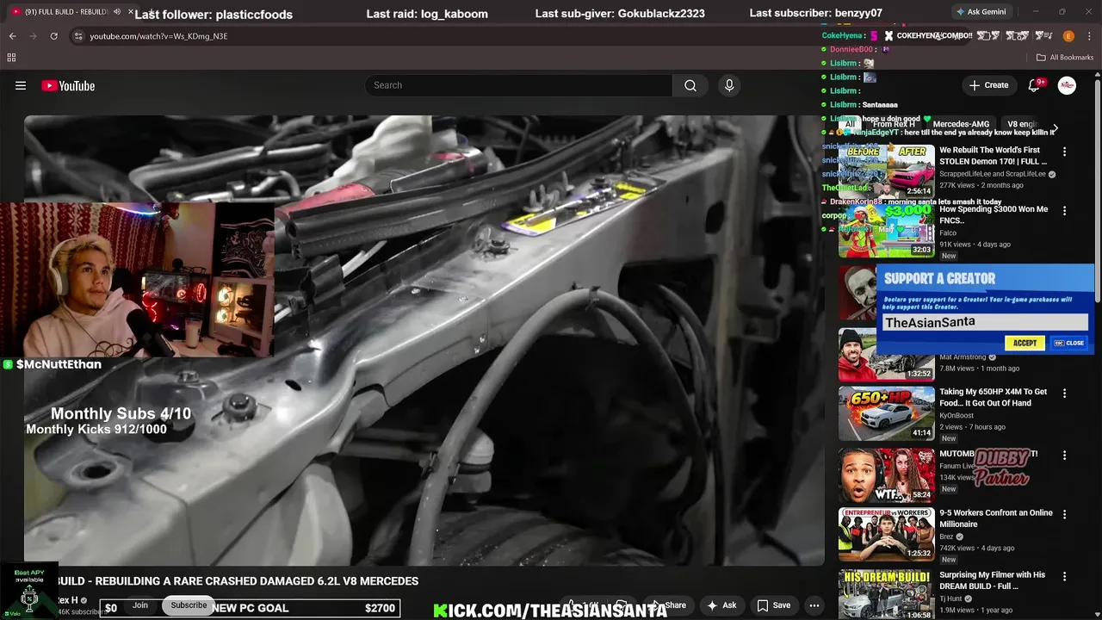
Task: Click the Join channel button
Action: [x=140, y=605]
